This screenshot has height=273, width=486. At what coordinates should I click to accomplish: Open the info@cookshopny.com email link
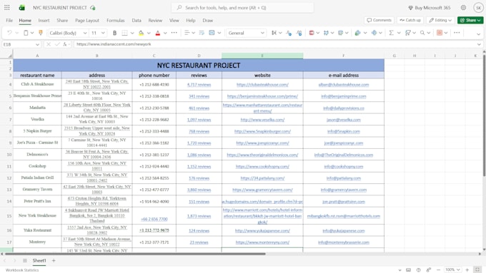344,166
